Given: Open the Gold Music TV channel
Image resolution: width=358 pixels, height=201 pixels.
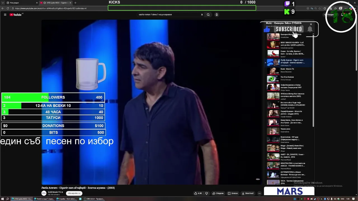Looking at the screenshot, I should (x=55, y=192).
